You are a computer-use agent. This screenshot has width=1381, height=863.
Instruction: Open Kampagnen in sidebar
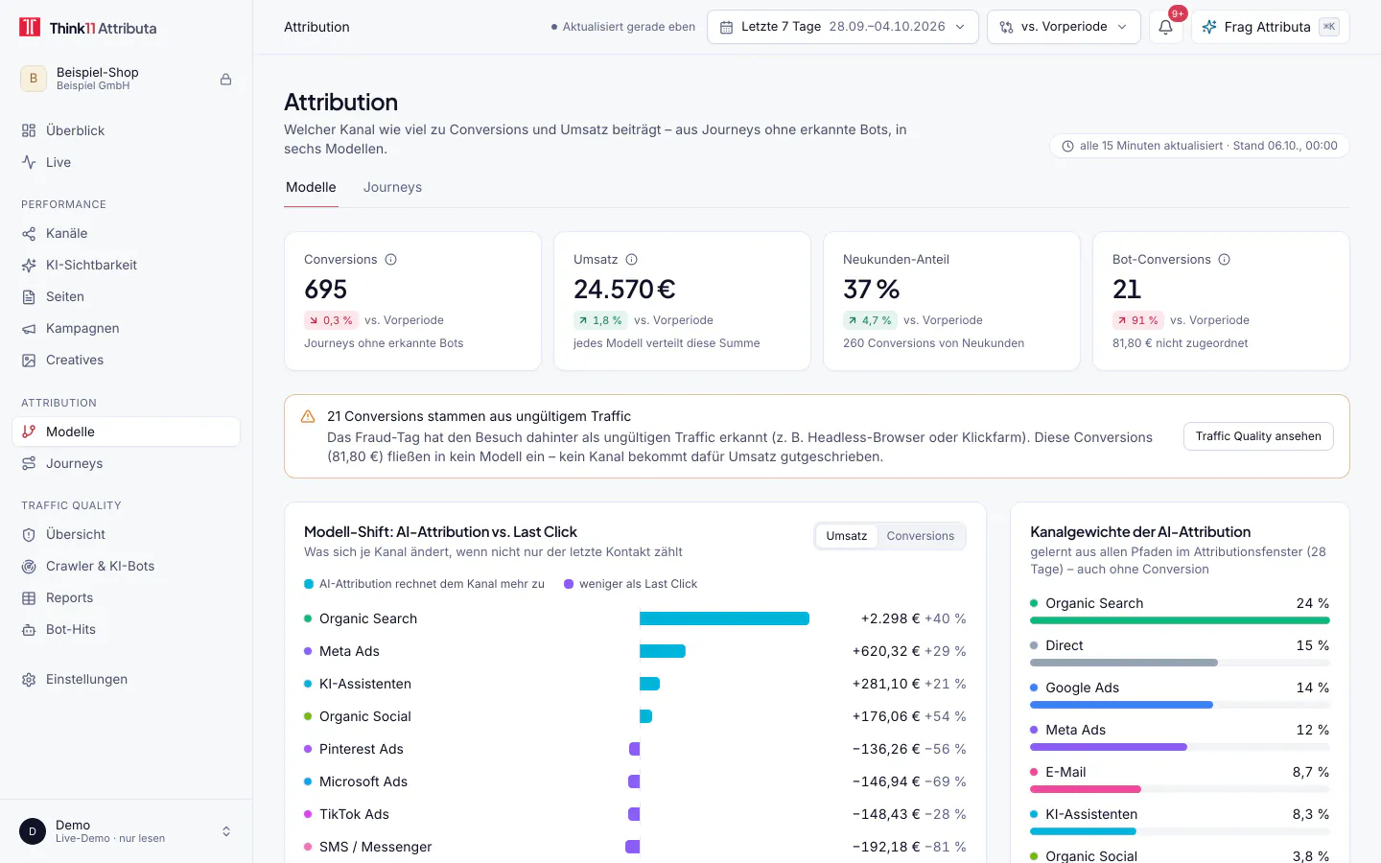[x=126, y=328]
